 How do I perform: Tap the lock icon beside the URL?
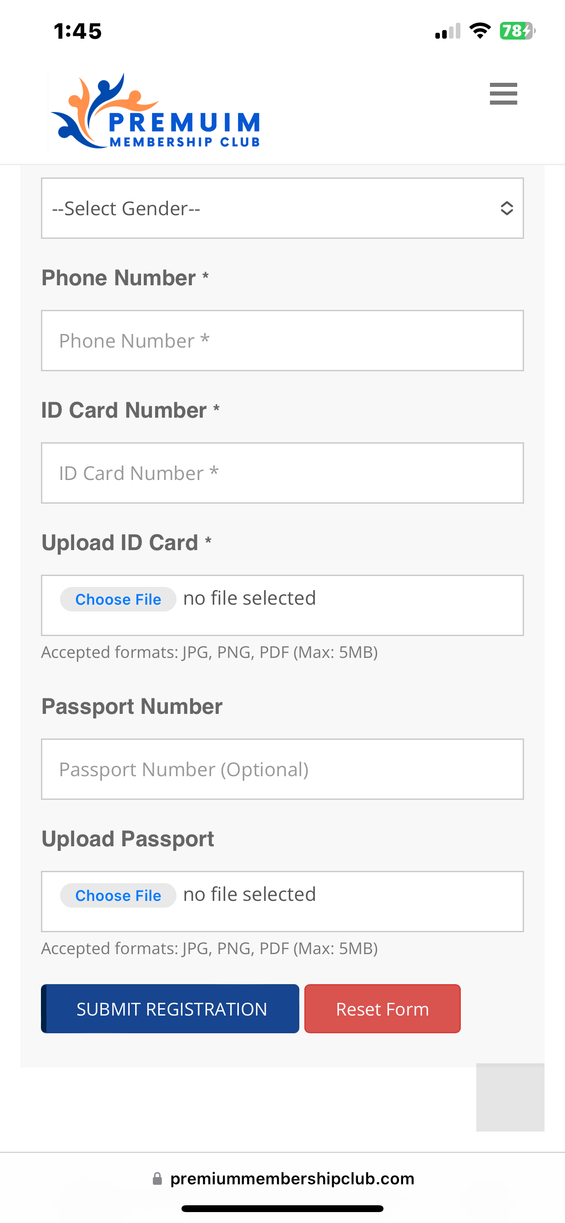[x=157, y=1178]
